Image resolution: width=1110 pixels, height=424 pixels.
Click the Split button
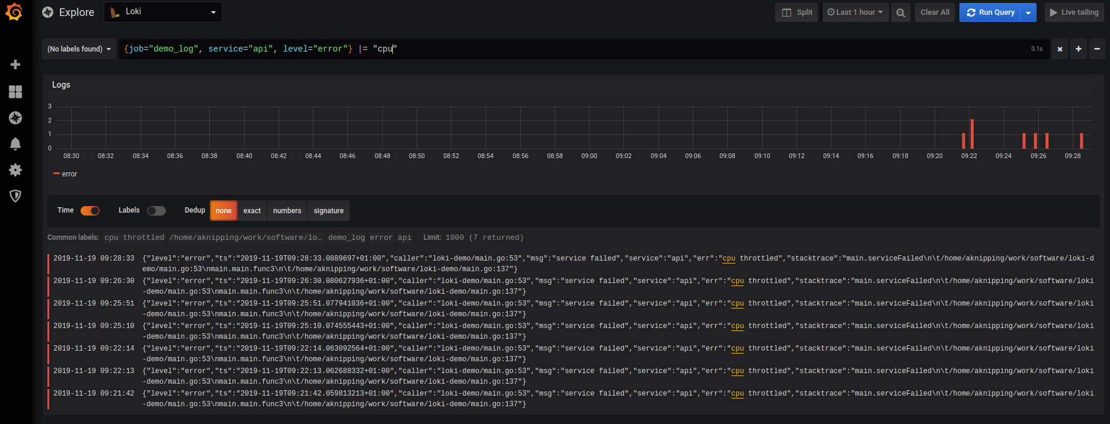coord(796,12)
